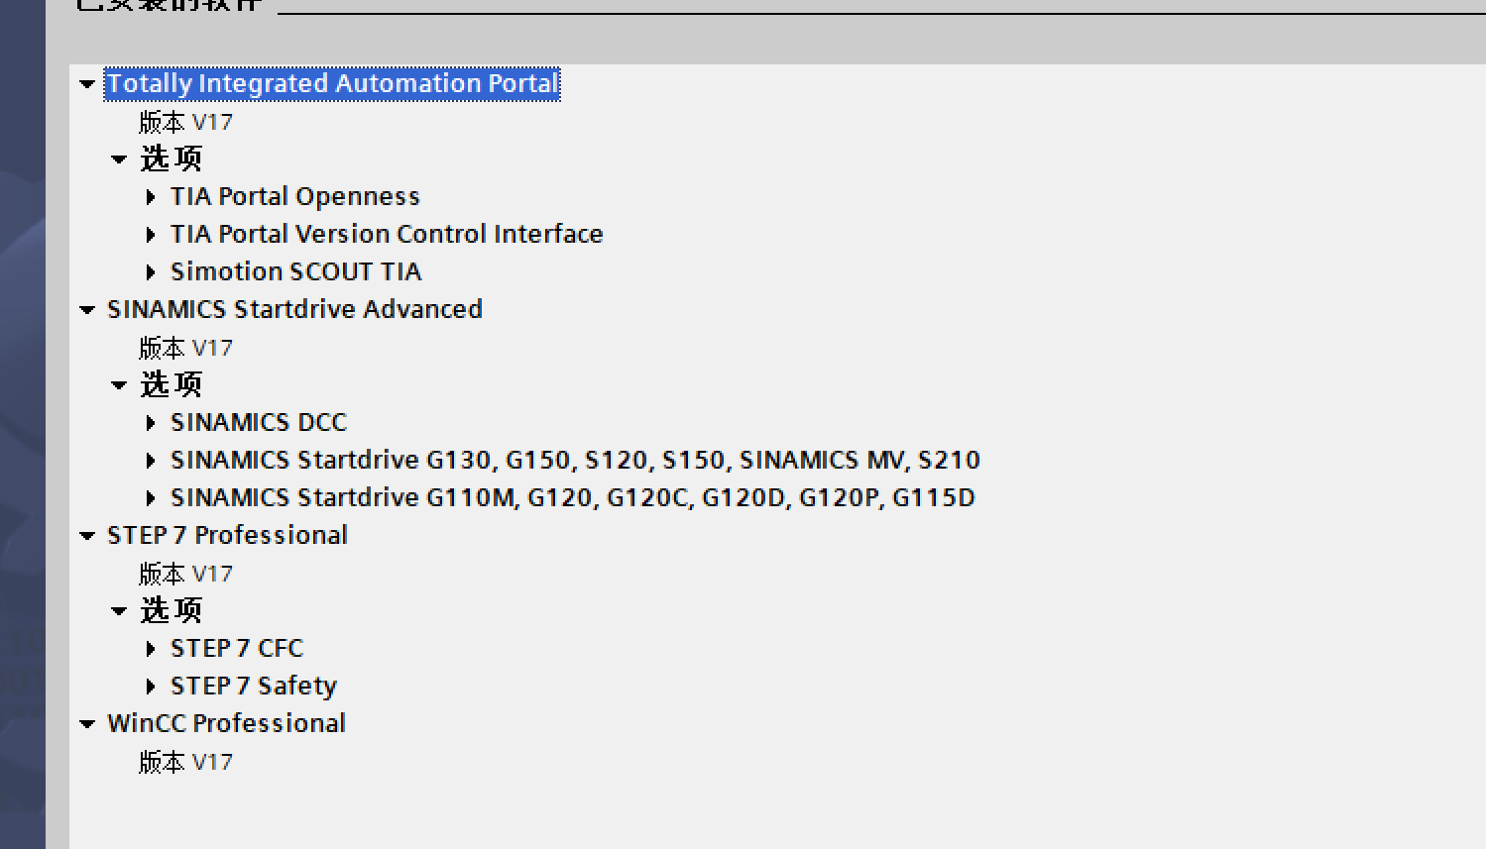Click the 选项 label under STEP 7 Professional
The height and width of the screenshot is (849, 1486).
pos(171,611)
